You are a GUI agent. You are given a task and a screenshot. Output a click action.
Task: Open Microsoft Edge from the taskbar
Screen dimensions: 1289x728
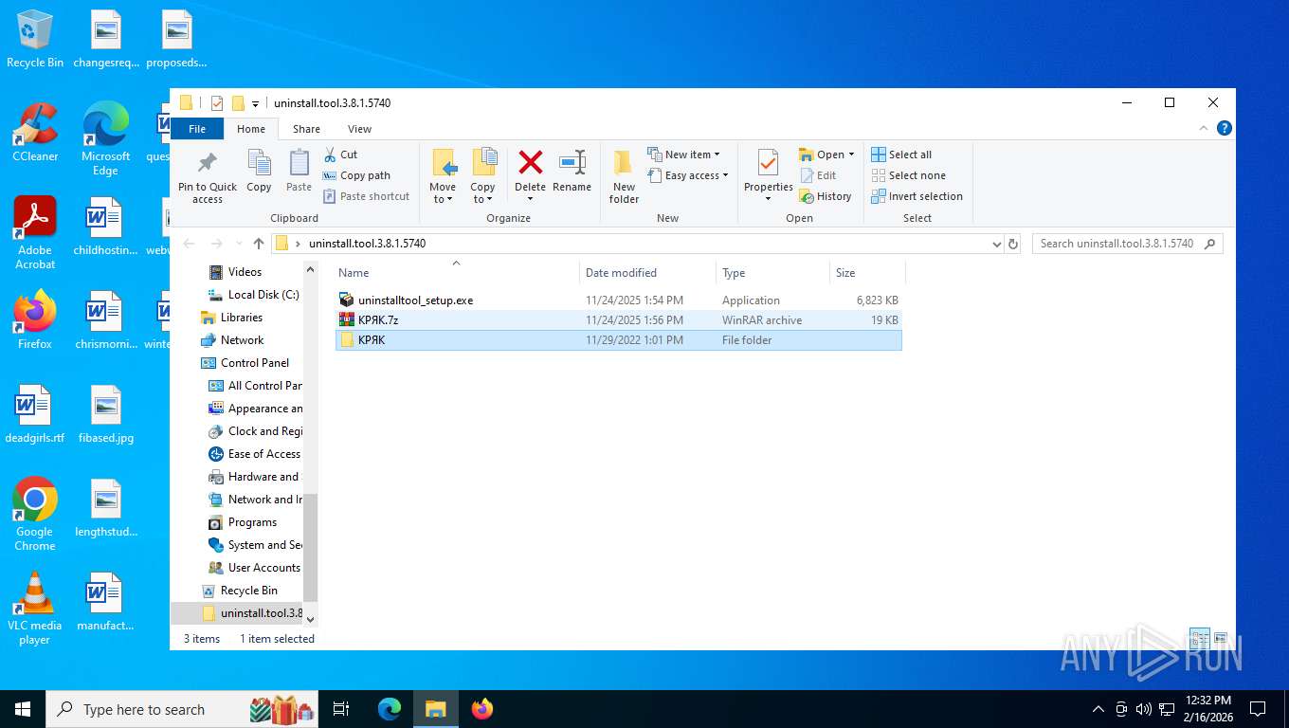click(390, 709)
